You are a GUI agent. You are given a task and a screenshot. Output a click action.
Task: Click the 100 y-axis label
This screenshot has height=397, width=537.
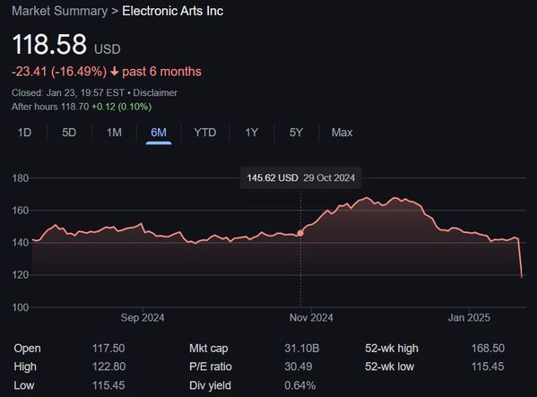click(x=21, y=307)
